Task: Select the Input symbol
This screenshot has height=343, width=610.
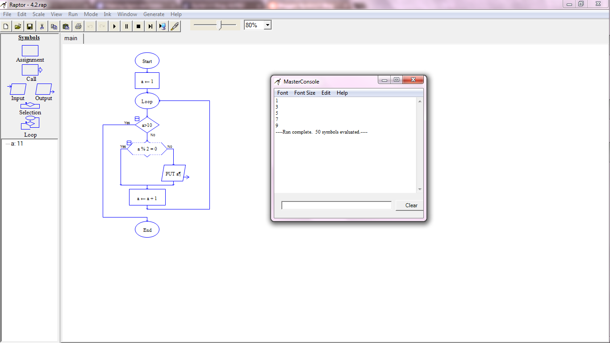Action: tap(17, 89)
